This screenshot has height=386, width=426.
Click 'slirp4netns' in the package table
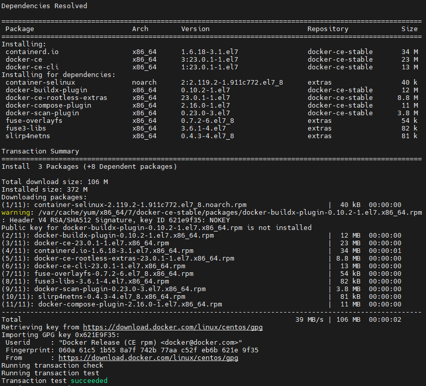pyautogui.click(x=28, y=136)
